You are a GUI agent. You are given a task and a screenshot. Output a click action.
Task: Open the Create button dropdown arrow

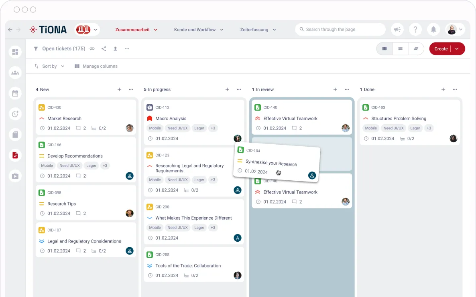(457, 49)
